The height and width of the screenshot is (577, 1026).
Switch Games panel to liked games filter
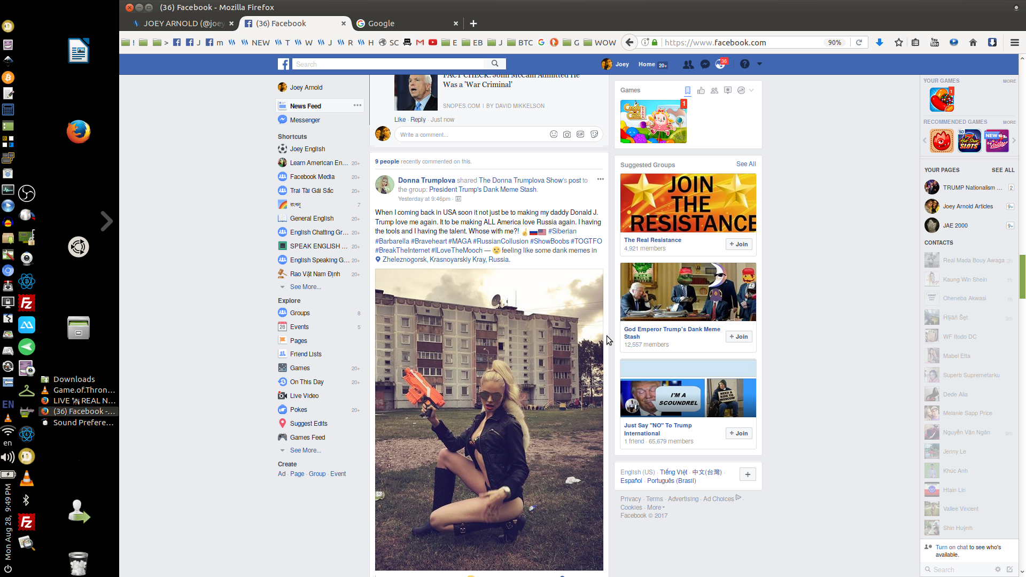701,90
